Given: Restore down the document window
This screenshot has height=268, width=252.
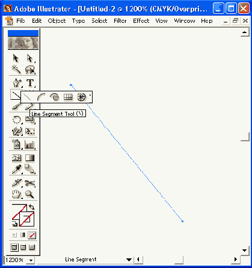Looking at the screenshot, I should pyautogui.click(x=235, y=20).
